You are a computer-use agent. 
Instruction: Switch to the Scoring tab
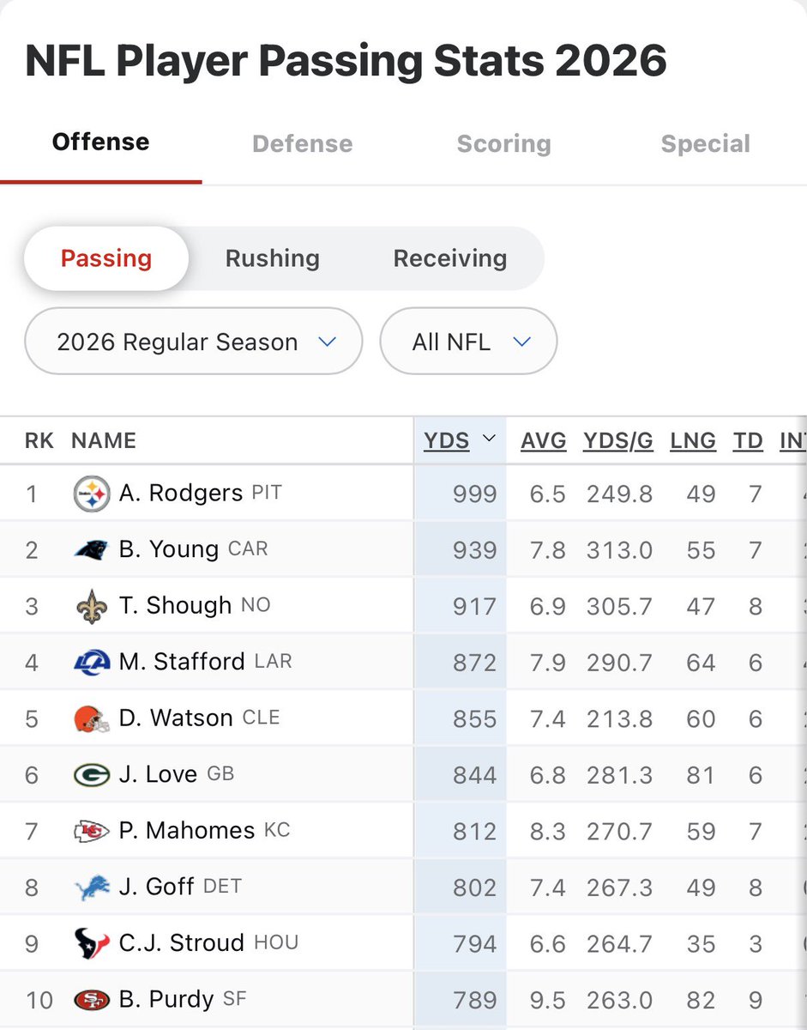(x=504, y=143)
